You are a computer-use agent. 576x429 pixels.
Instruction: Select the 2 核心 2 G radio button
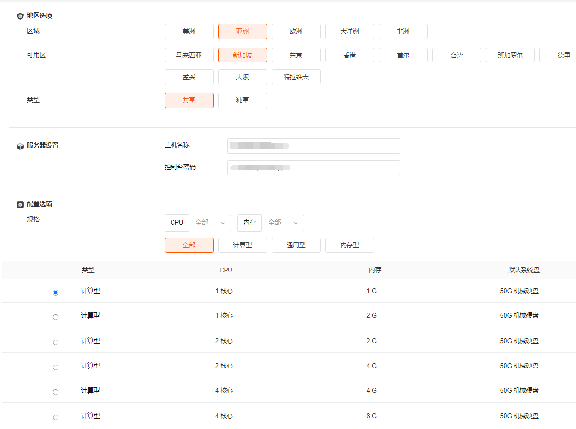coord(55,342)
